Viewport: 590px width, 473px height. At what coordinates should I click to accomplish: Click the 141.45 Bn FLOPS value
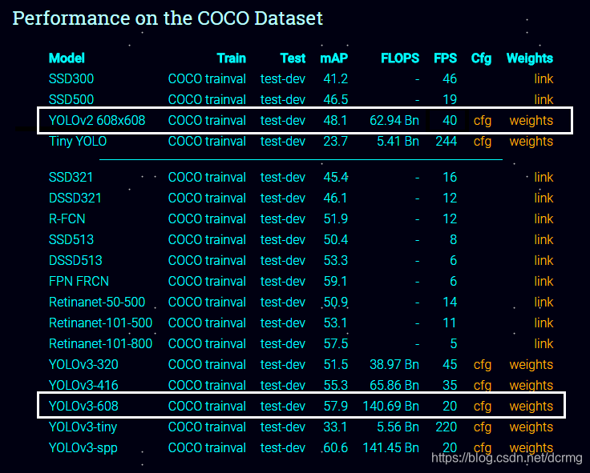coord(391,448)
